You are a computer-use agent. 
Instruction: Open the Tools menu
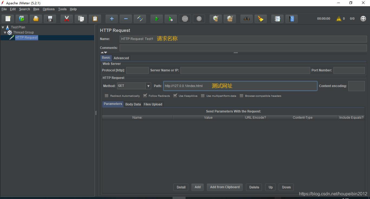point(62,9)
